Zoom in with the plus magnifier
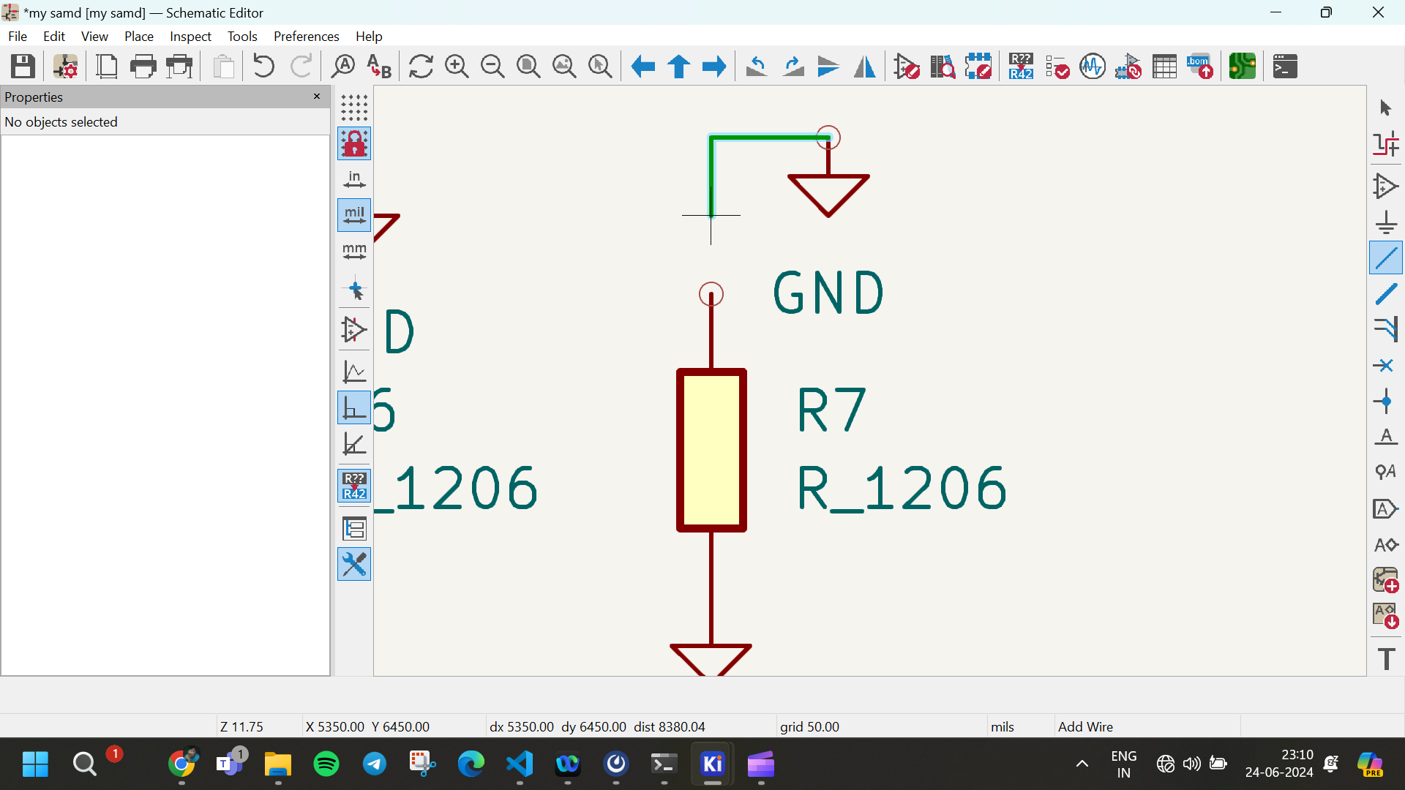The image size is (1405, 790). point(457,67)
